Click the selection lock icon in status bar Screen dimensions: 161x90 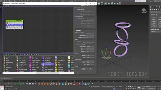click(x=89, y=87)
